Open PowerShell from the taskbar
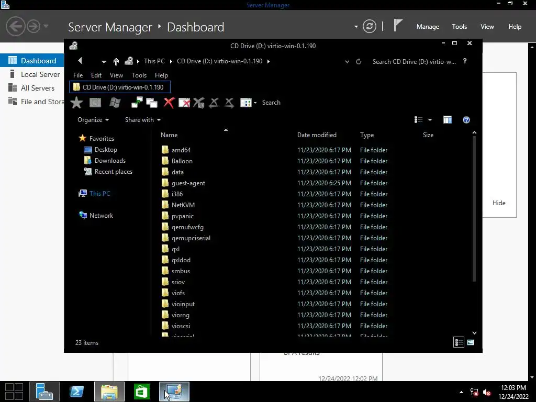The image size is (536, 402). click(x=76, y=392)
